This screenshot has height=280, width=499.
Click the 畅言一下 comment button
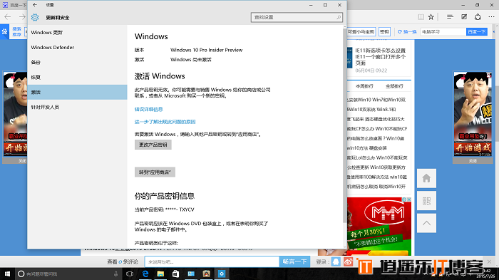[294, 262]
